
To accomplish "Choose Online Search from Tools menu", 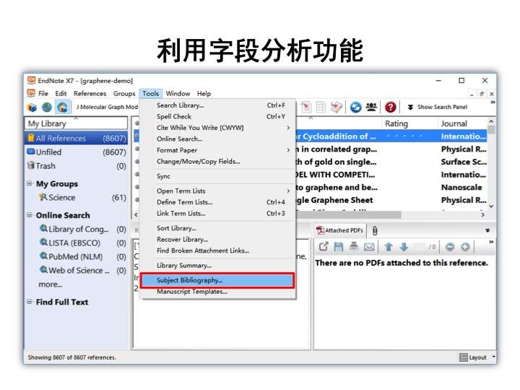I will point(217,139).
